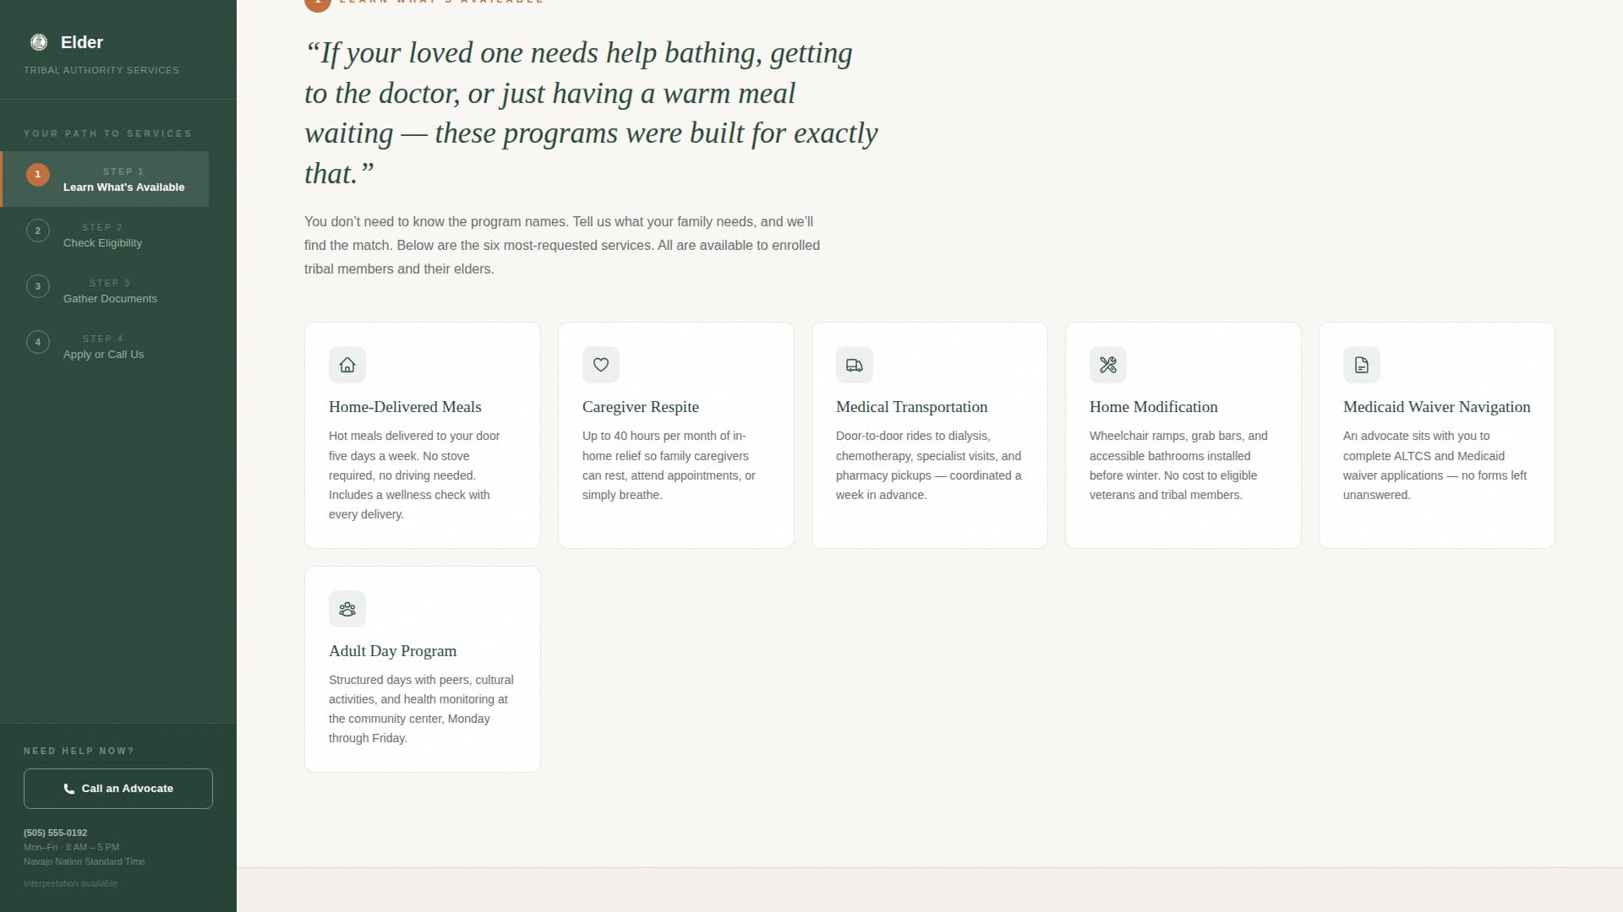Click the document icon for Medicaid Waiver
Image resolution: width=1623 pixels, height=912 pixels.
[1362, 365]
